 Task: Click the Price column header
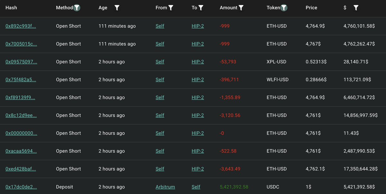click(311, 8)
